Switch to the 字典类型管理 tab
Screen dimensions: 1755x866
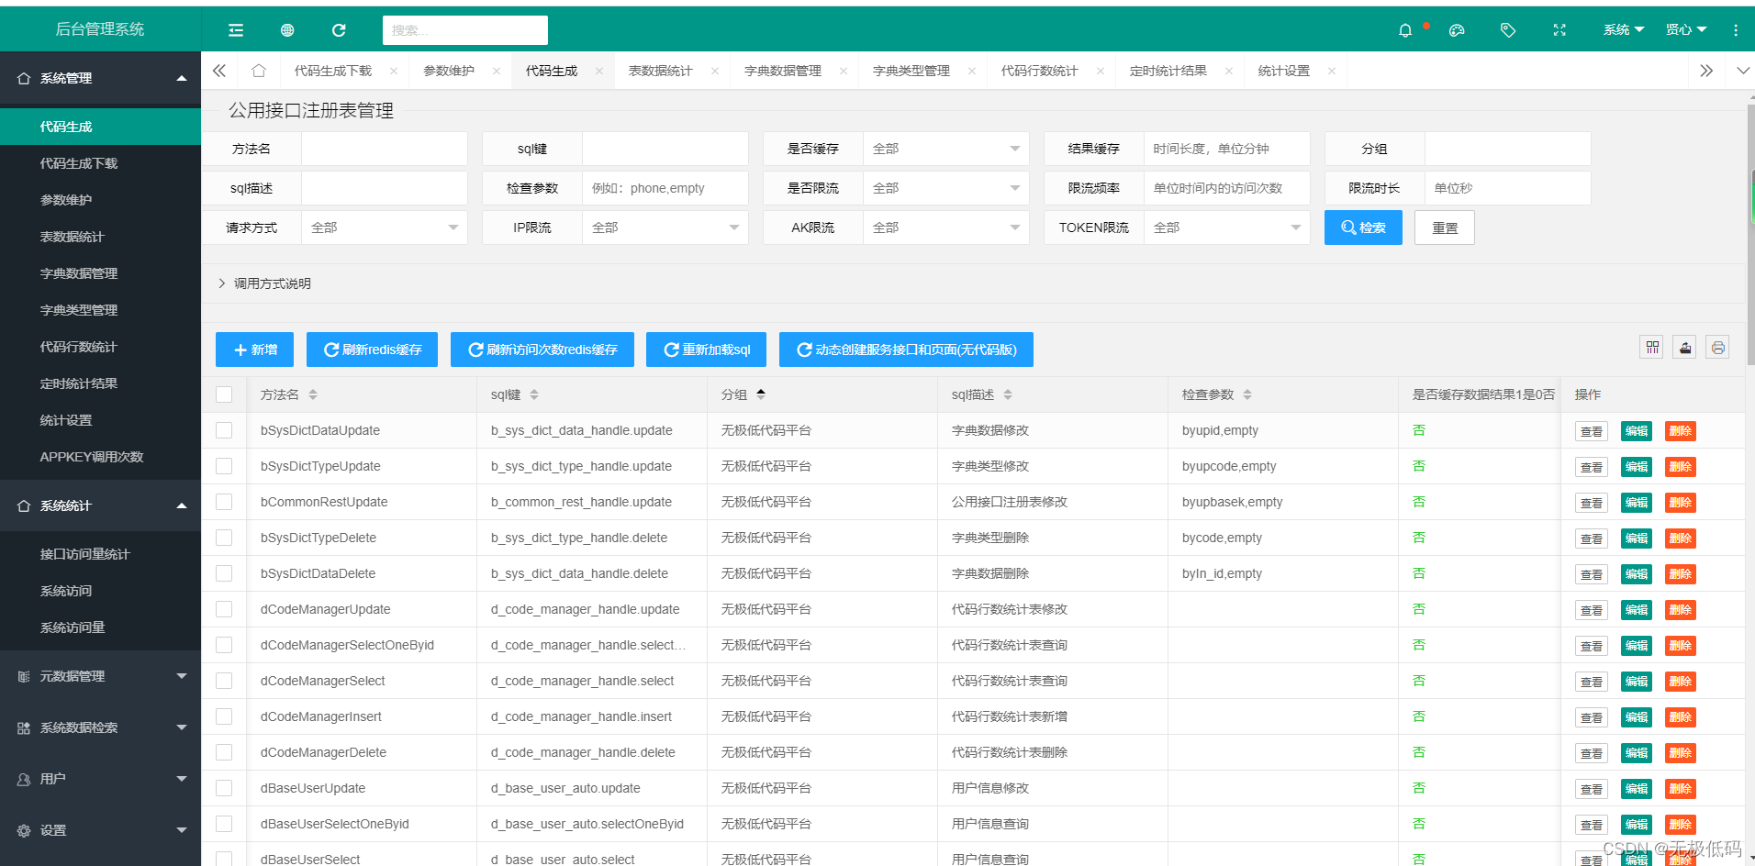tap(911, 71)
